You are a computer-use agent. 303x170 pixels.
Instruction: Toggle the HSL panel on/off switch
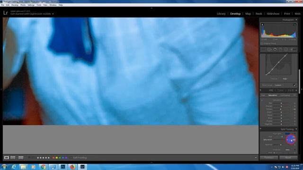click(261, 90)
